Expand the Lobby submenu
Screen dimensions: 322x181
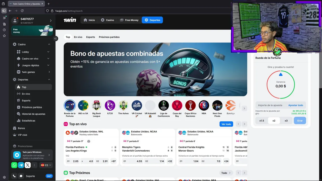point(48,52)
